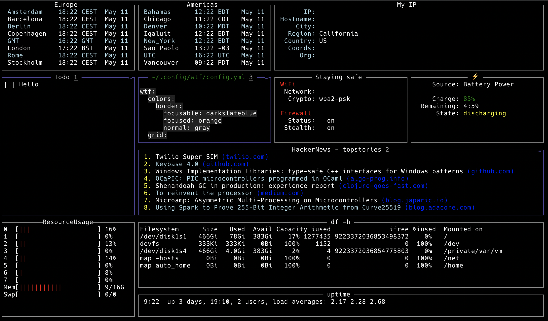The height and width of the screenshot is (321, 548).
Task: Open the Keybase 4.0 story
Action: (x=177, y=164)
